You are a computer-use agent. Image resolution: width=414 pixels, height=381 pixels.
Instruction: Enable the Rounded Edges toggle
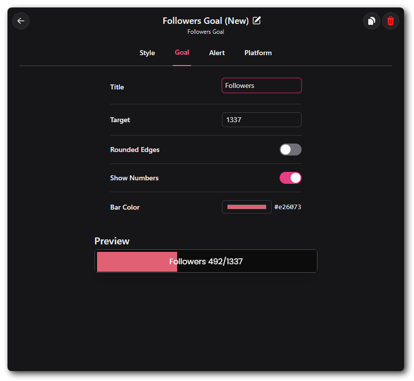pyautogui.click(x=290, y=150)
